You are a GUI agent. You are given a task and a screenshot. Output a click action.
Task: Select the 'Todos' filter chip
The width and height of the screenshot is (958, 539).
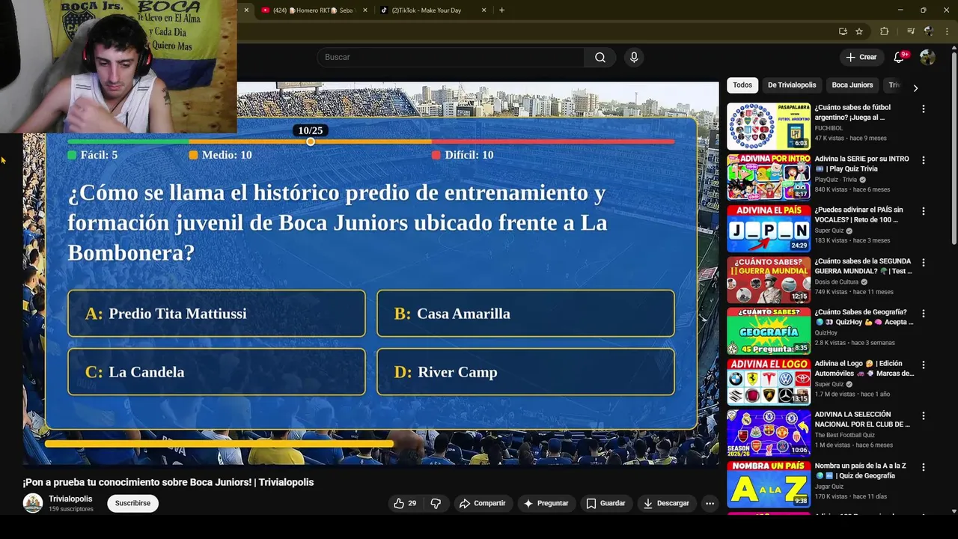[742, 85]
